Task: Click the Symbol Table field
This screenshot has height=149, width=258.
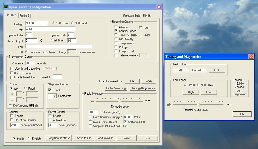Action: pyautogui.click(x=29, y=35)
